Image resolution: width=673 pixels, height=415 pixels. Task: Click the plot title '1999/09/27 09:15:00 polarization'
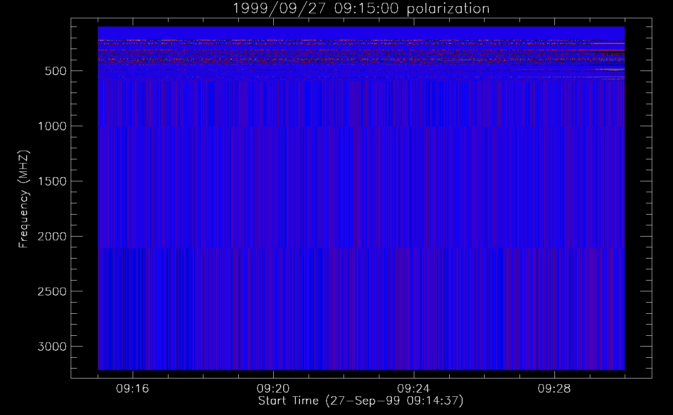[x=361, y=9]
